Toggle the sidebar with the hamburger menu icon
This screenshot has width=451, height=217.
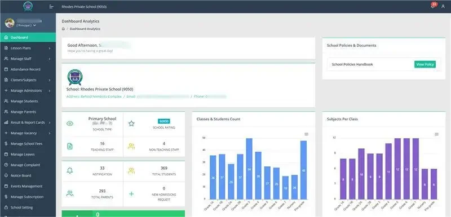point(51,7)
